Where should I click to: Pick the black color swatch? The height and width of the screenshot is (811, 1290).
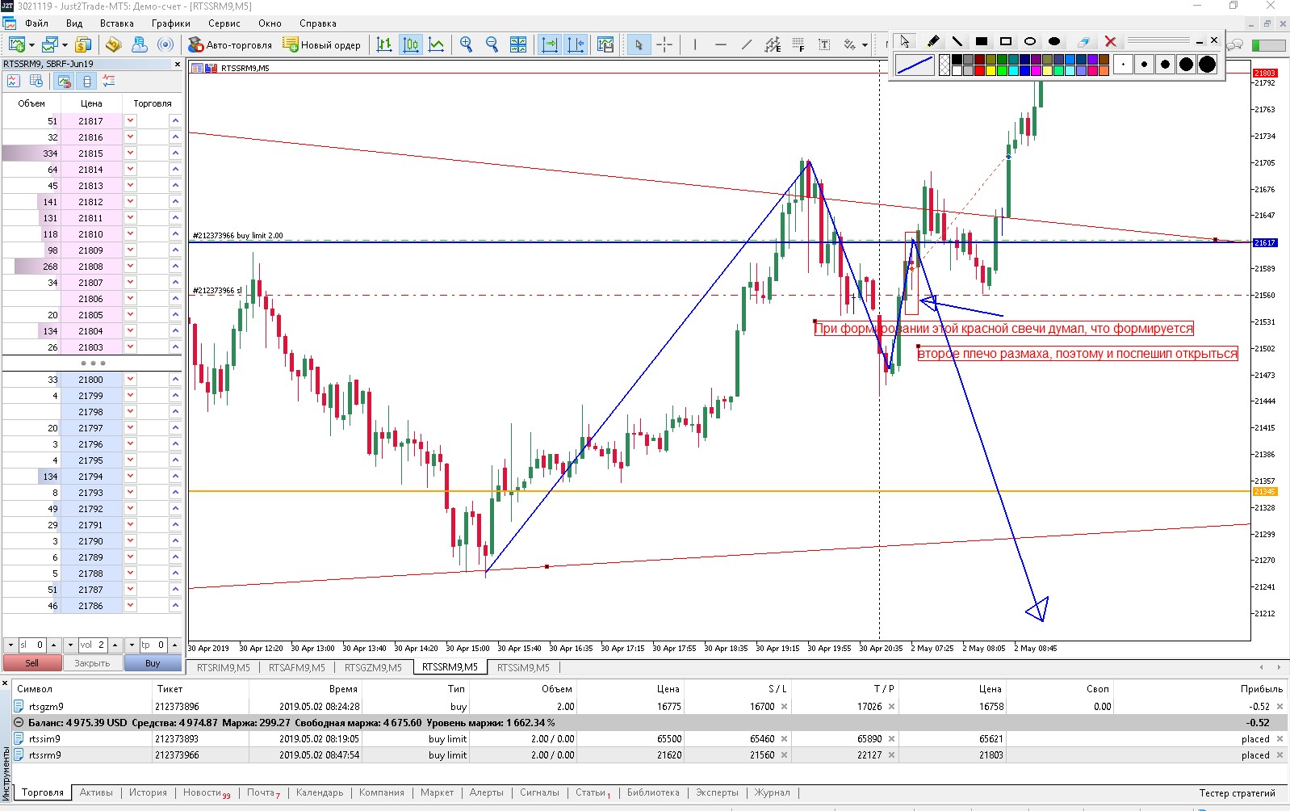(957, 60)
